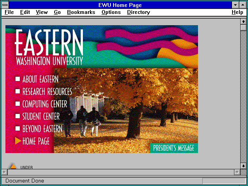Click the status bar progress indicator
Screen dimensions: 248x186
coord(224,181)
